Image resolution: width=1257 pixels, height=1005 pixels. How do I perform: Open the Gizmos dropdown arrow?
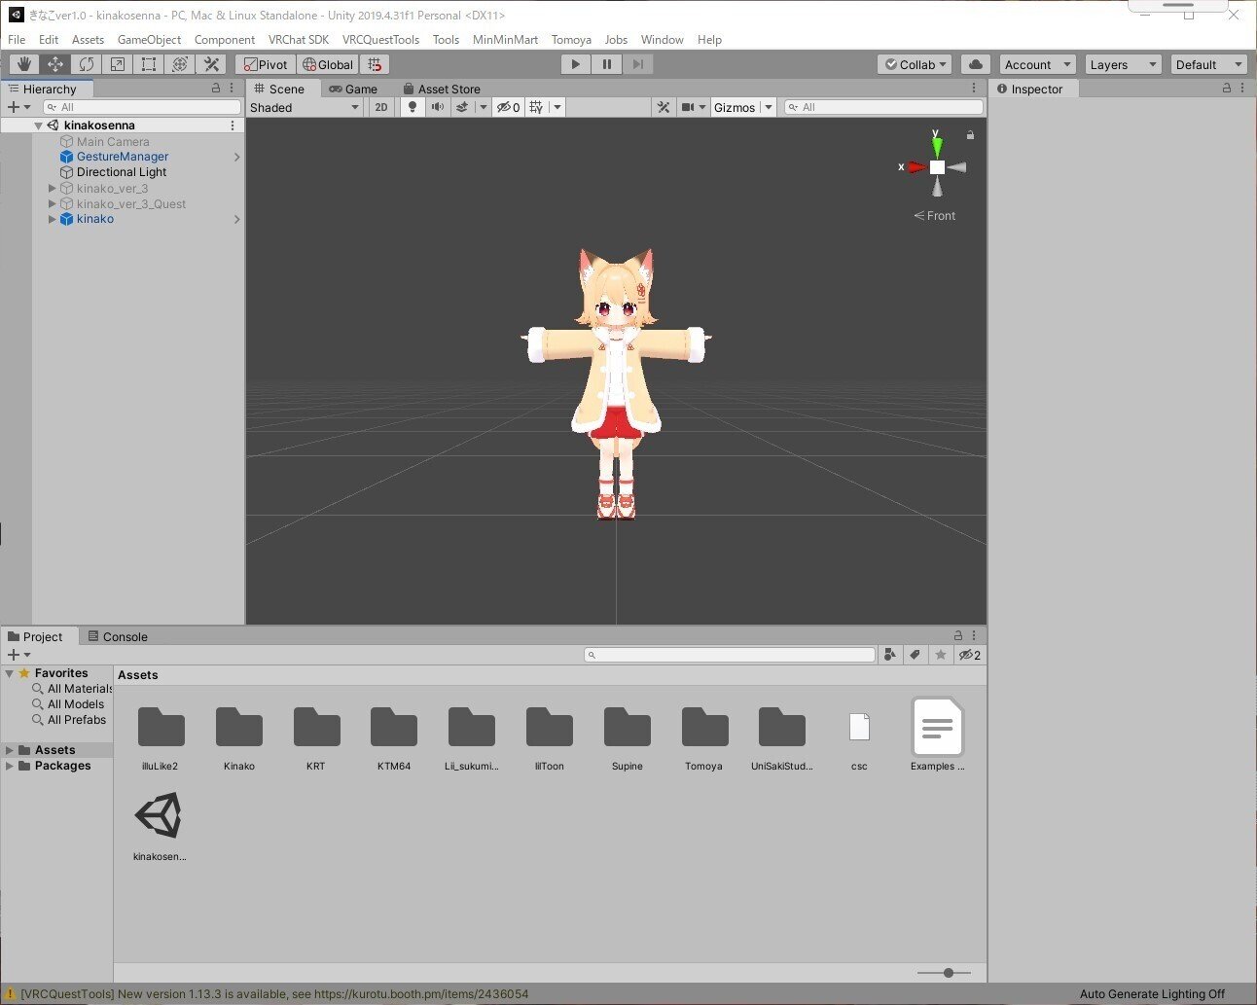pos(769,107)
